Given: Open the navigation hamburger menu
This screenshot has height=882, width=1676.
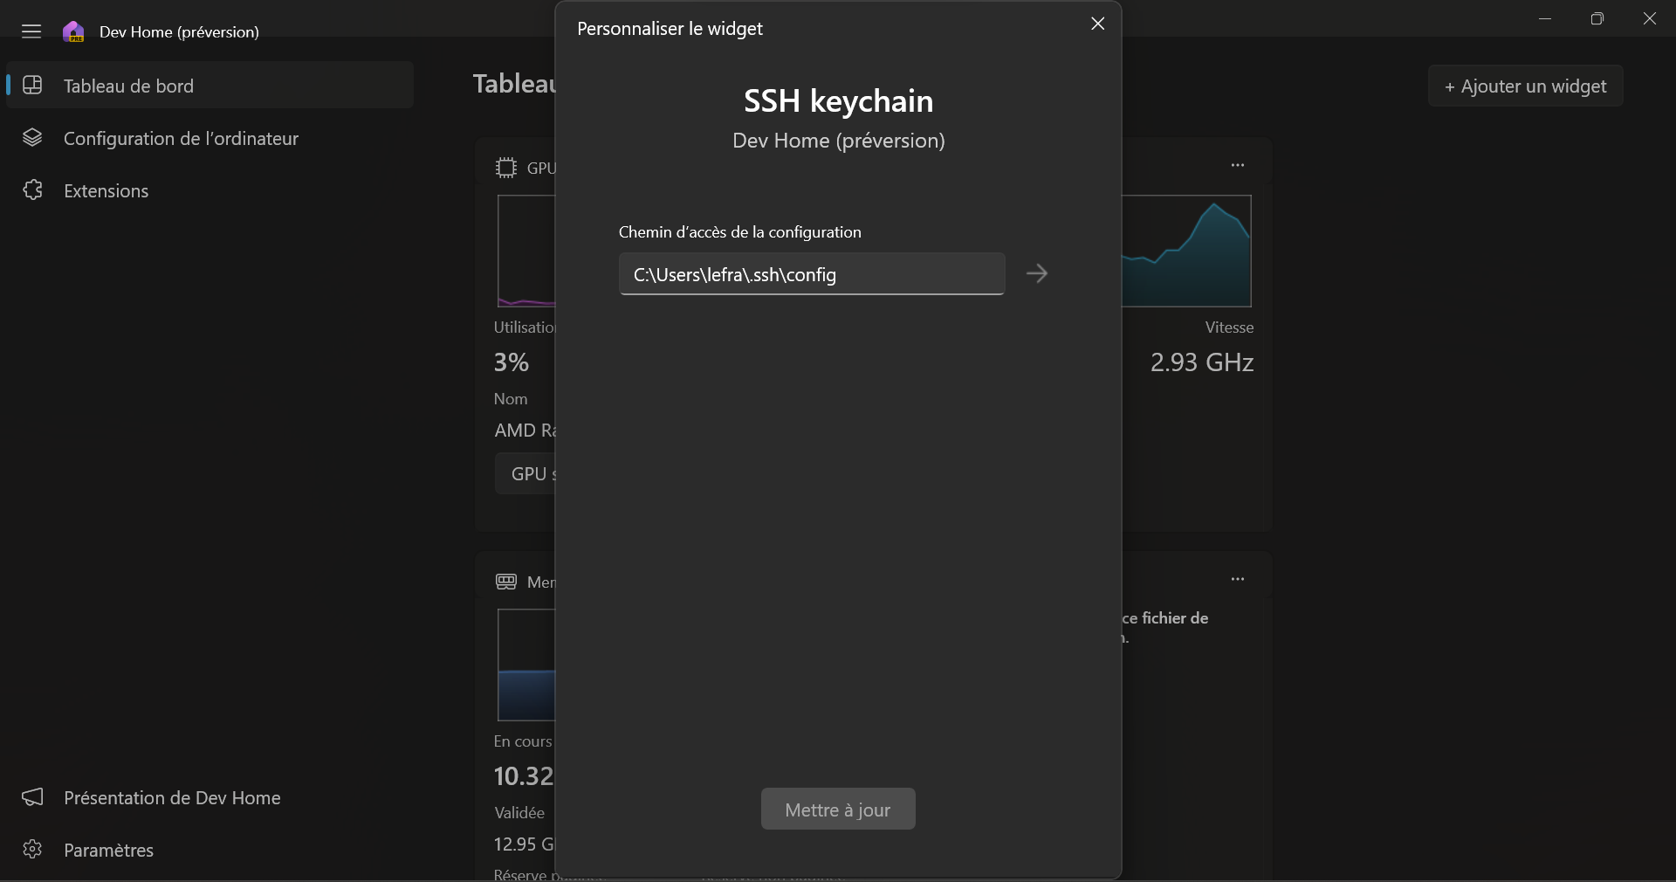Looking at the screenshot, I should tap(31, 31).
